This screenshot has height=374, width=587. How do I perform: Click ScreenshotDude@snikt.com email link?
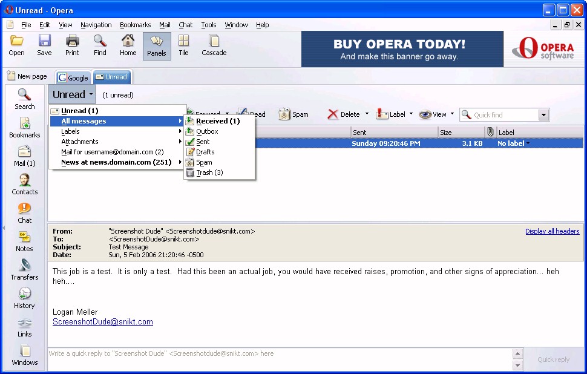(103, 321)
